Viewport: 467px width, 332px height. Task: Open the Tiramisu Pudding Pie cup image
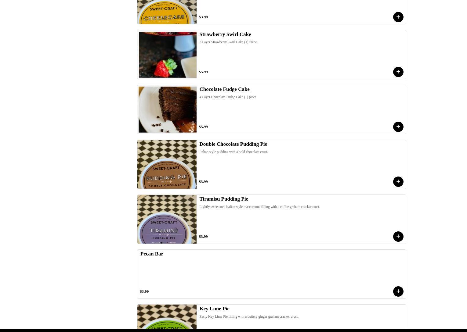167,219
